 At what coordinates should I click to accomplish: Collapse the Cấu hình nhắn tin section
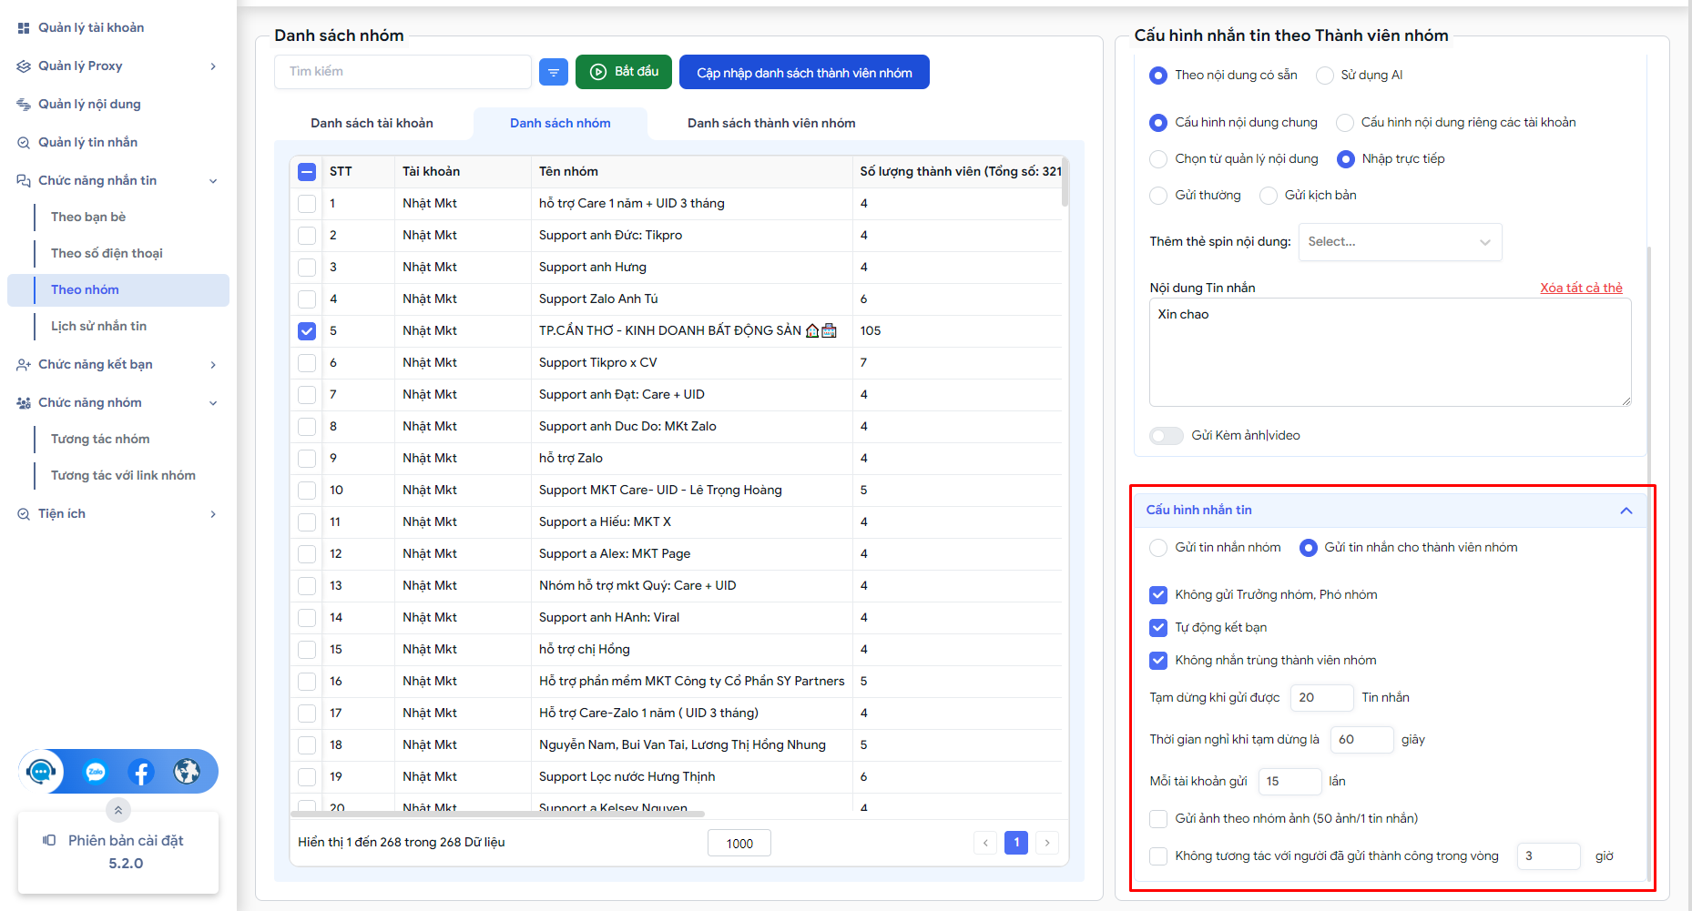(1626, 511)
